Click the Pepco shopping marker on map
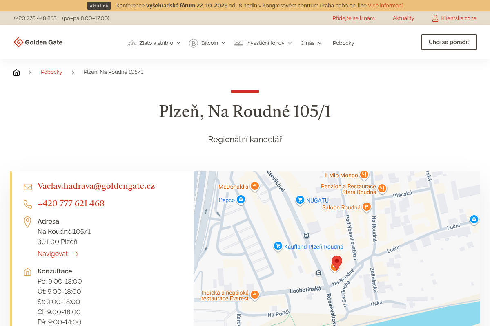Viewport: 490px width, 326px height. coord(241,200)
